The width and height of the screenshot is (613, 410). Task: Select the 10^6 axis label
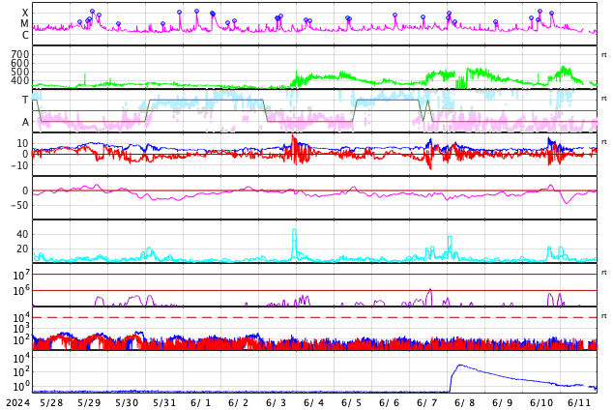coord(21,291)
